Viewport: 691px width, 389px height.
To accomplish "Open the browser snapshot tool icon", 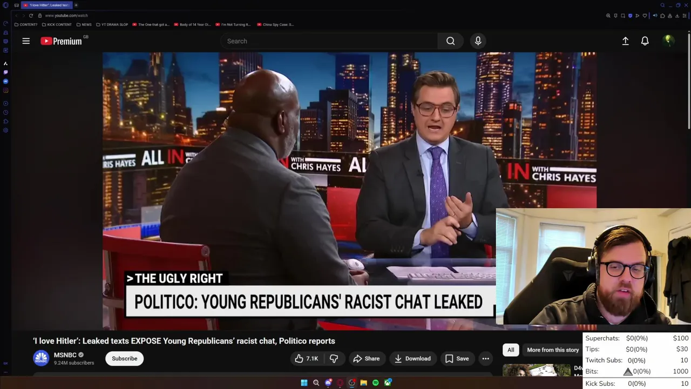I will coord(623,16).
